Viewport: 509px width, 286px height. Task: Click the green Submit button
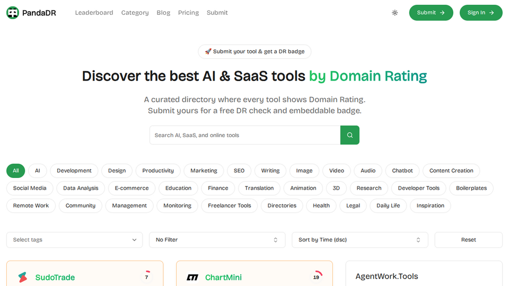tap(431, 13)
